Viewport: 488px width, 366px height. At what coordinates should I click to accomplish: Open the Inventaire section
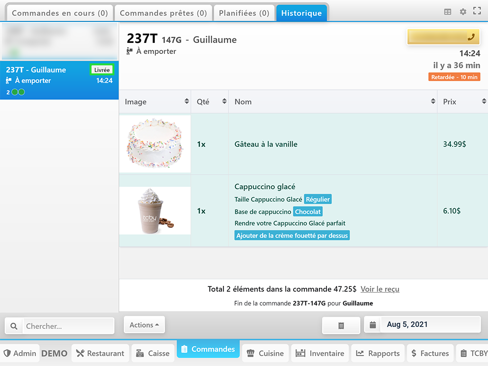pos(320,353)
